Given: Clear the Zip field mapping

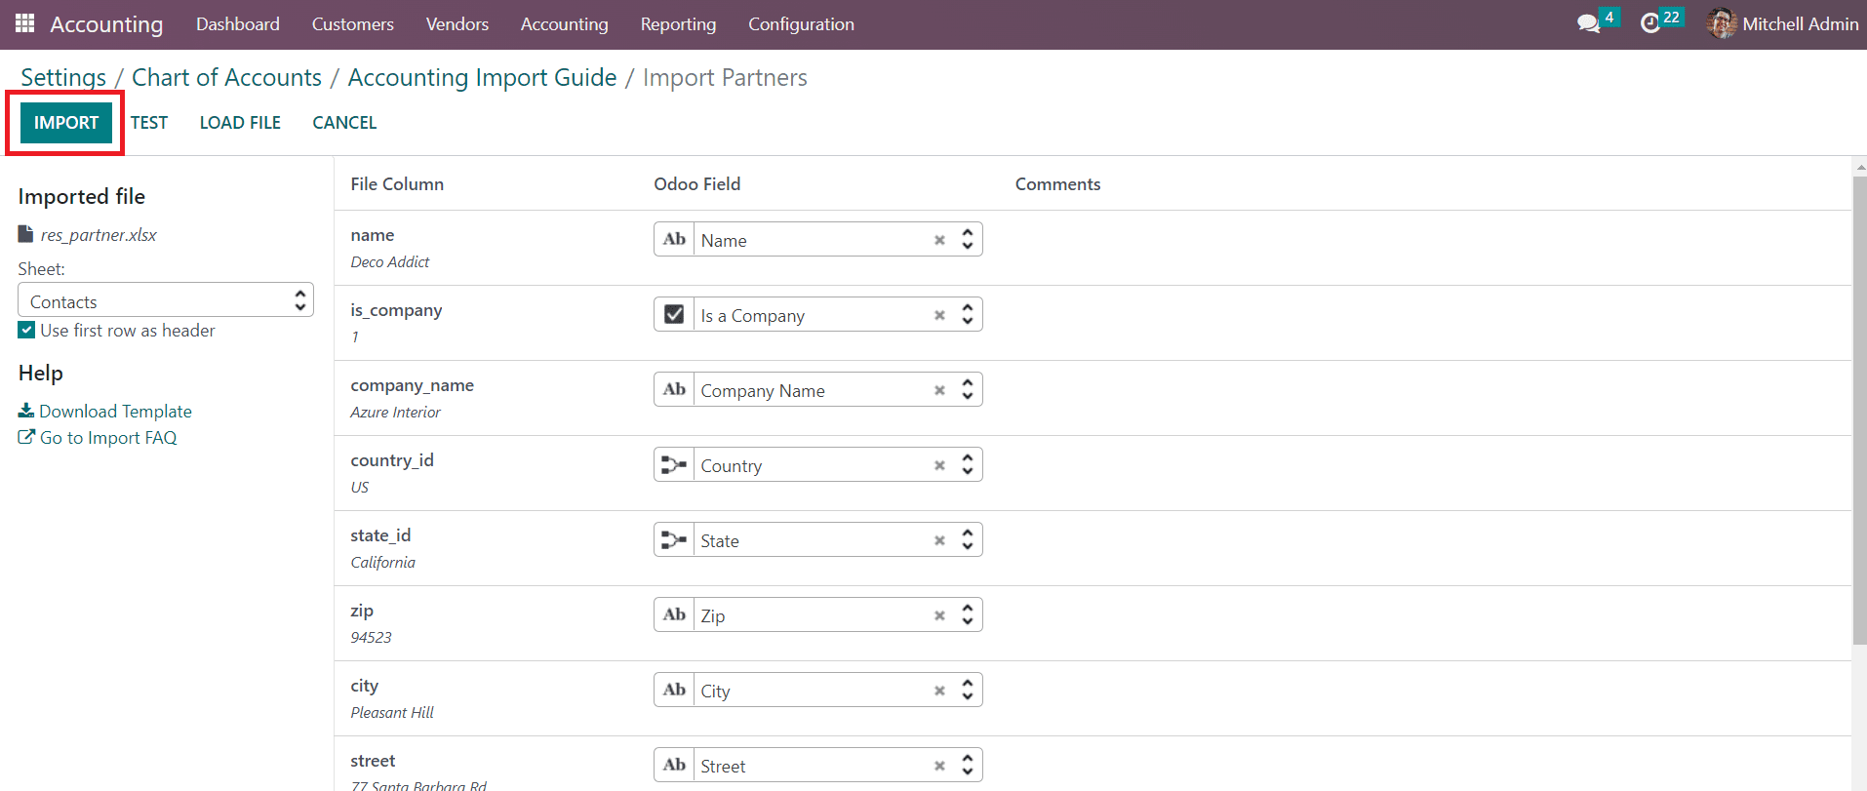Looking at the screenshot, I should click(x=939, y=615).
